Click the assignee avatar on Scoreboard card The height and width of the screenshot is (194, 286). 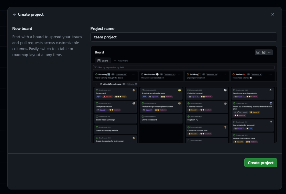[134, 90]
